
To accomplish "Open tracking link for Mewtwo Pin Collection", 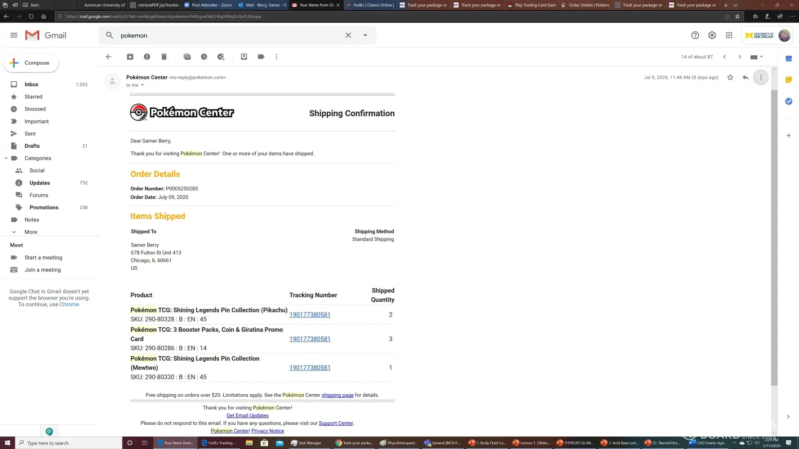I will pyautogui.click(x=310, y=368).
